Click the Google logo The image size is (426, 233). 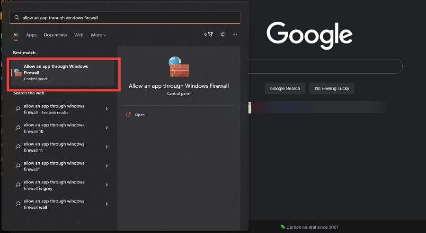point(310,35)
